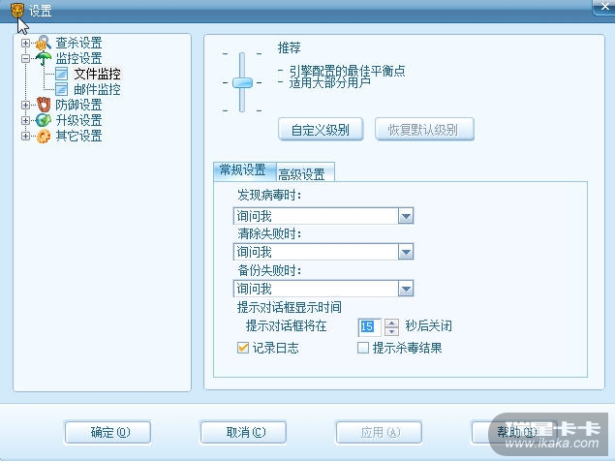Select 查杀设置 in the tree
Image resolution: width=615 pixels, height=461 pixels.
[x=78, y=43]
